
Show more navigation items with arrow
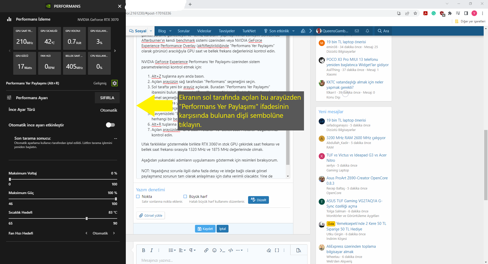(x=311, y=31)
